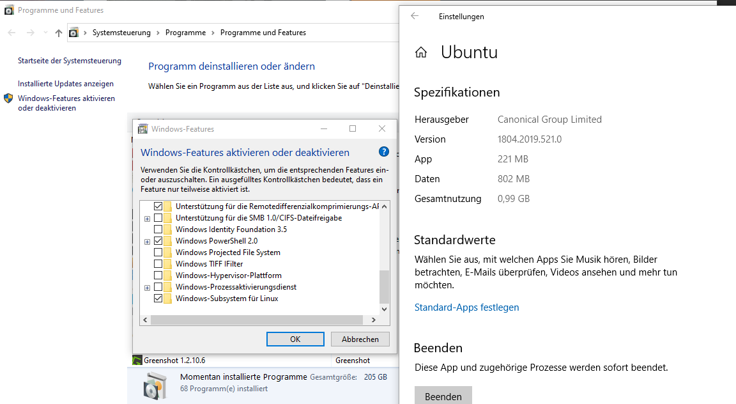
Task: Click the Explorer forward navigation arrow
Action: point(31,33)
